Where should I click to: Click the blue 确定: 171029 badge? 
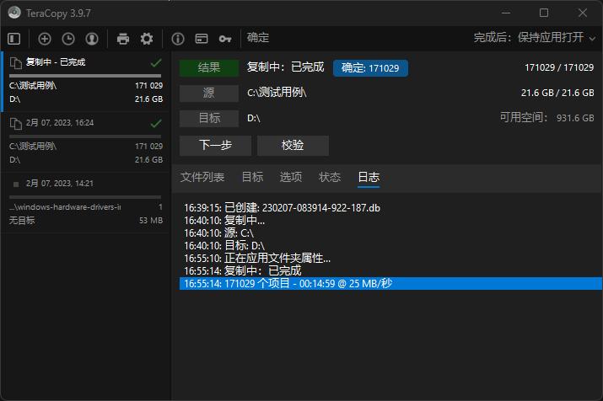tap(370, 68)
